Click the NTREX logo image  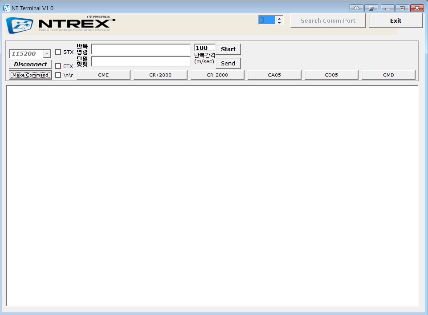coord(61,24)
